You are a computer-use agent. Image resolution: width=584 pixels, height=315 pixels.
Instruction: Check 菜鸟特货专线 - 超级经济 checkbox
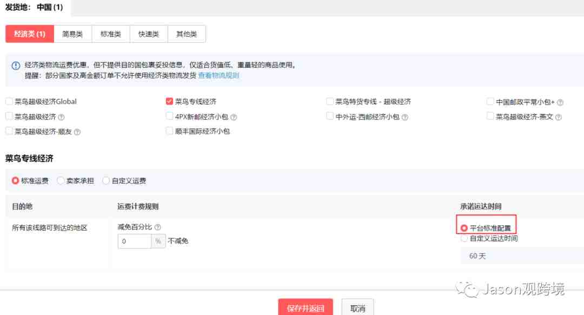[330, 101]
